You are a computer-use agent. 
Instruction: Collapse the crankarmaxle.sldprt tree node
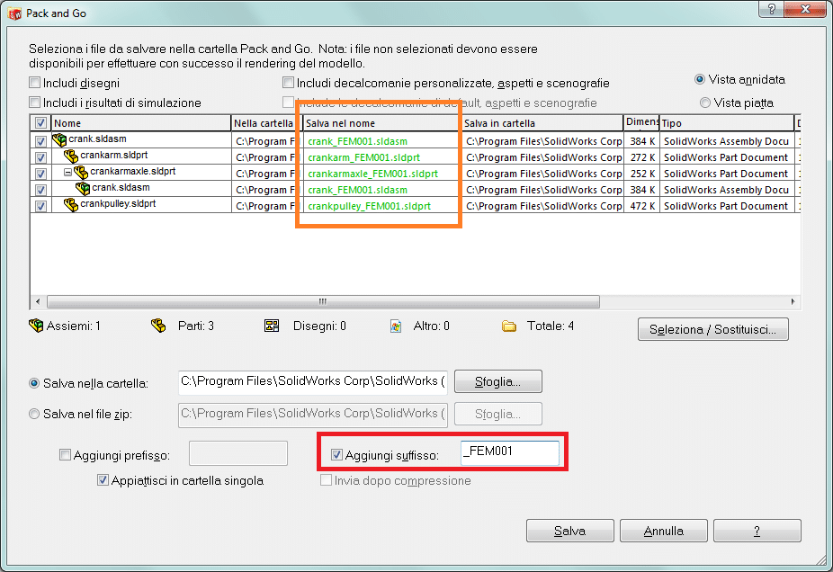click(67, 173)
